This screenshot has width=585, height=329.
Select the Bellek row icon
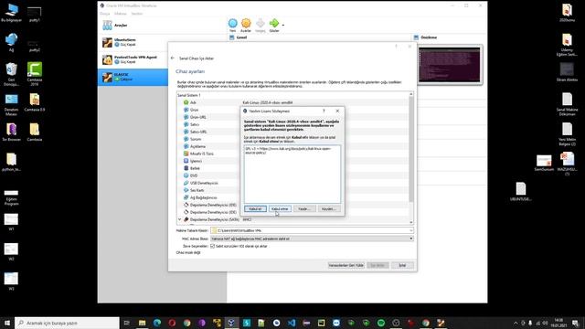pos(186,168)
